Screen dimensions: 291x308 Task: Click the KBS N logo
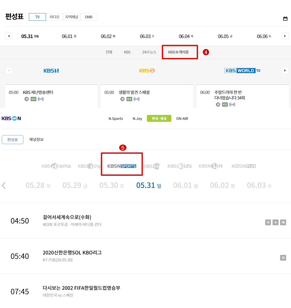[11, 118]
